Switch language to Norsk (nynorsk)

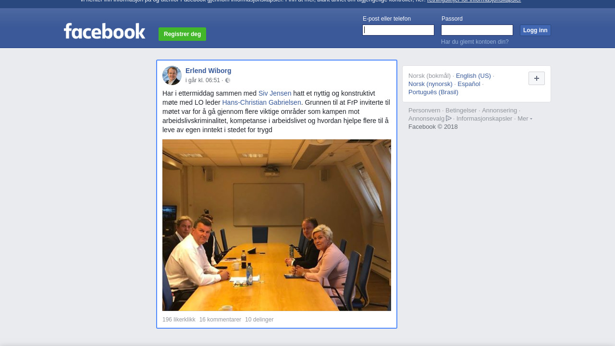coord(430,84)
